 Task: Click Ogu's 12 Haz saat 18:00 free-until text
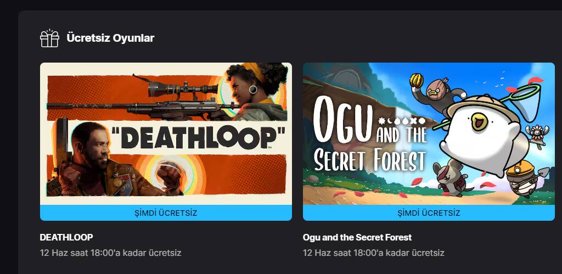pyautogui.click(x=373, y=253)
